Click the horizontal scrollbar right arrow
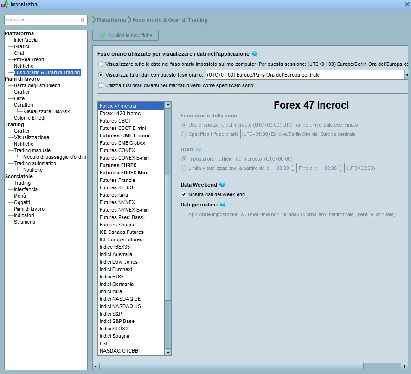 [x=405, y=367]
